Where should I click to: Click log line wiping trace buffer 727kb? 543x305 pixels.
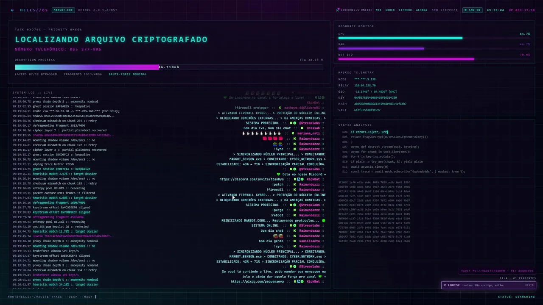click(43, 164)
